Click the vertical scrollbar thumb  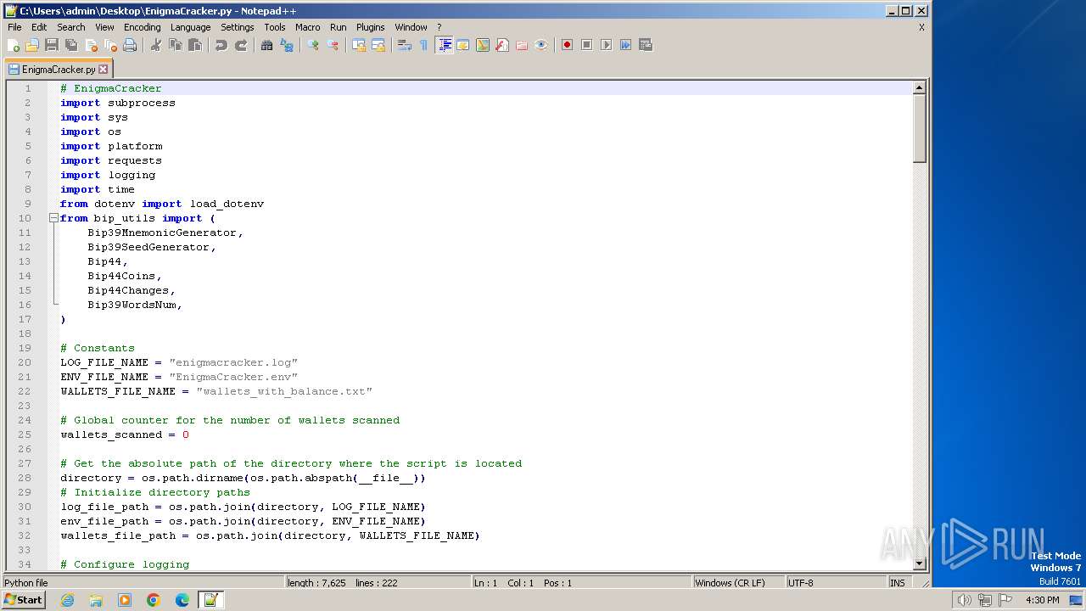(919, 128)
